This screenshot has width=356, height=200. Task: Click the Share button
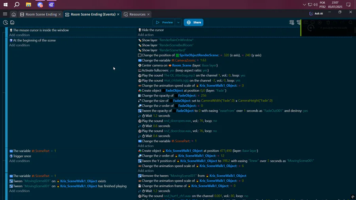tap(193, 23)
